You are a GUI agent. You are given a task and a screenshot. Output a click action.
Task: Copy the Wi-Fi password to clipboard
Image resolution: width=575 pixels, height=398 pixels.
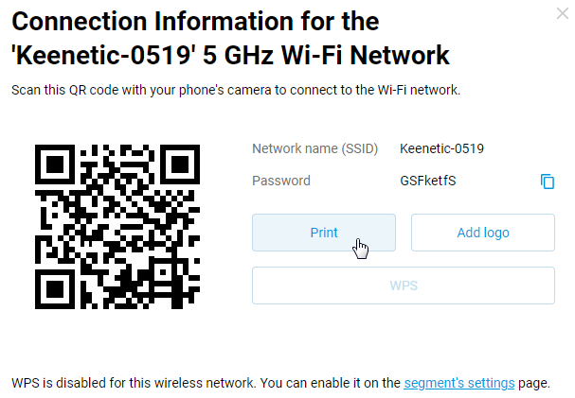548,182
